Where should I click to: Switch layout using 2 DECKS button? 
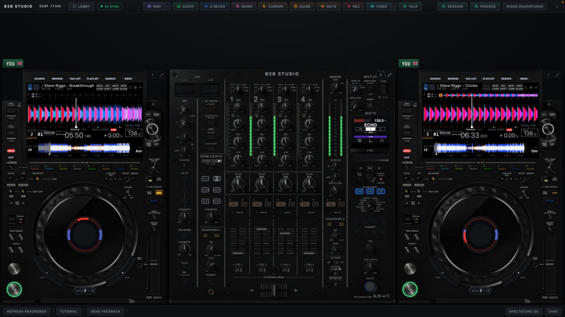[x=215, y=7]
